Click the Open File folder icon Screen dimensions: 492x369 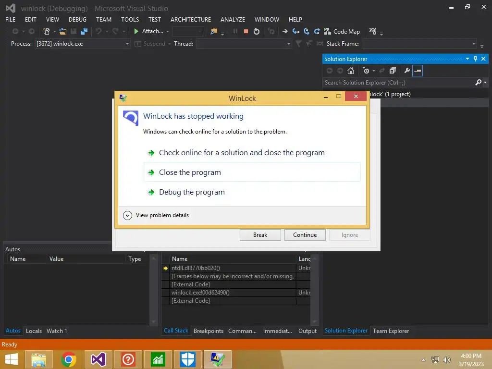pyautogui.click(x=63, y=31)
